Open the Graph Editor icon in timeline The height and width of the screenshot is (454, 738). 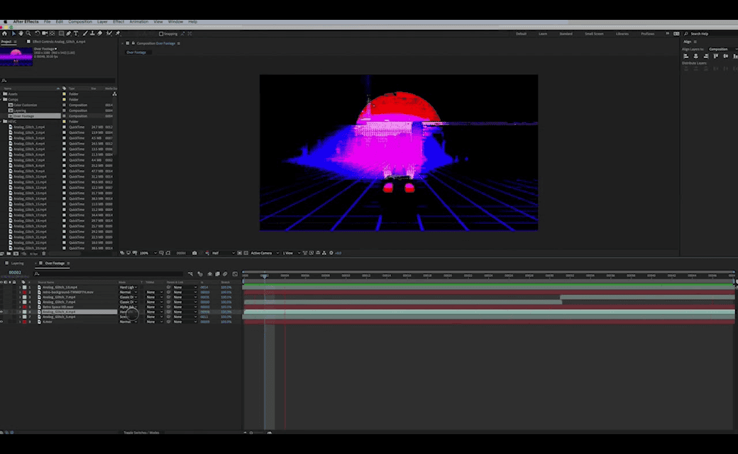pyautogui.click(x=235, y=274)
